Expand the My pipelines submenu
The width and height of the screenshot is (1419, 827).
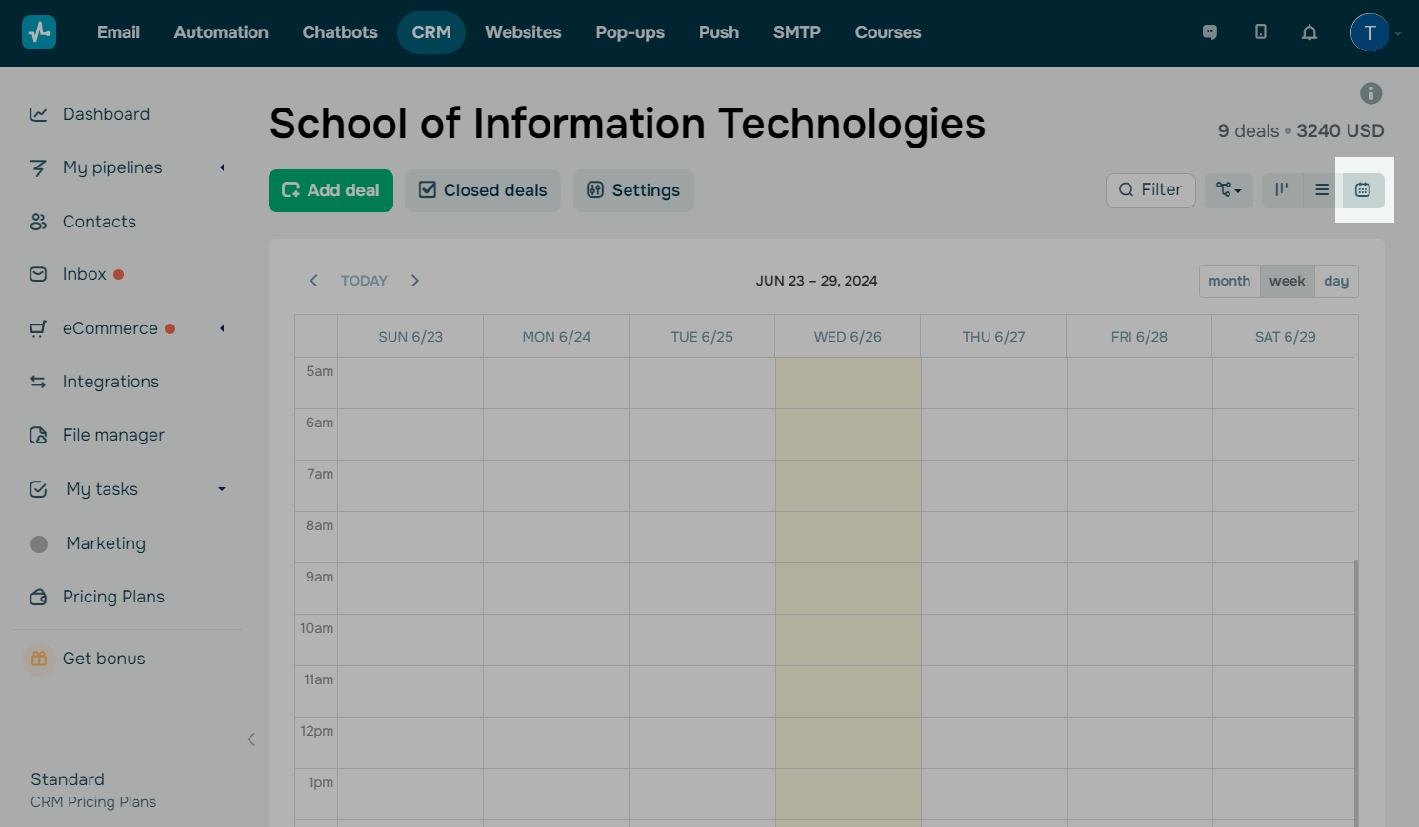tap(222, 167)
